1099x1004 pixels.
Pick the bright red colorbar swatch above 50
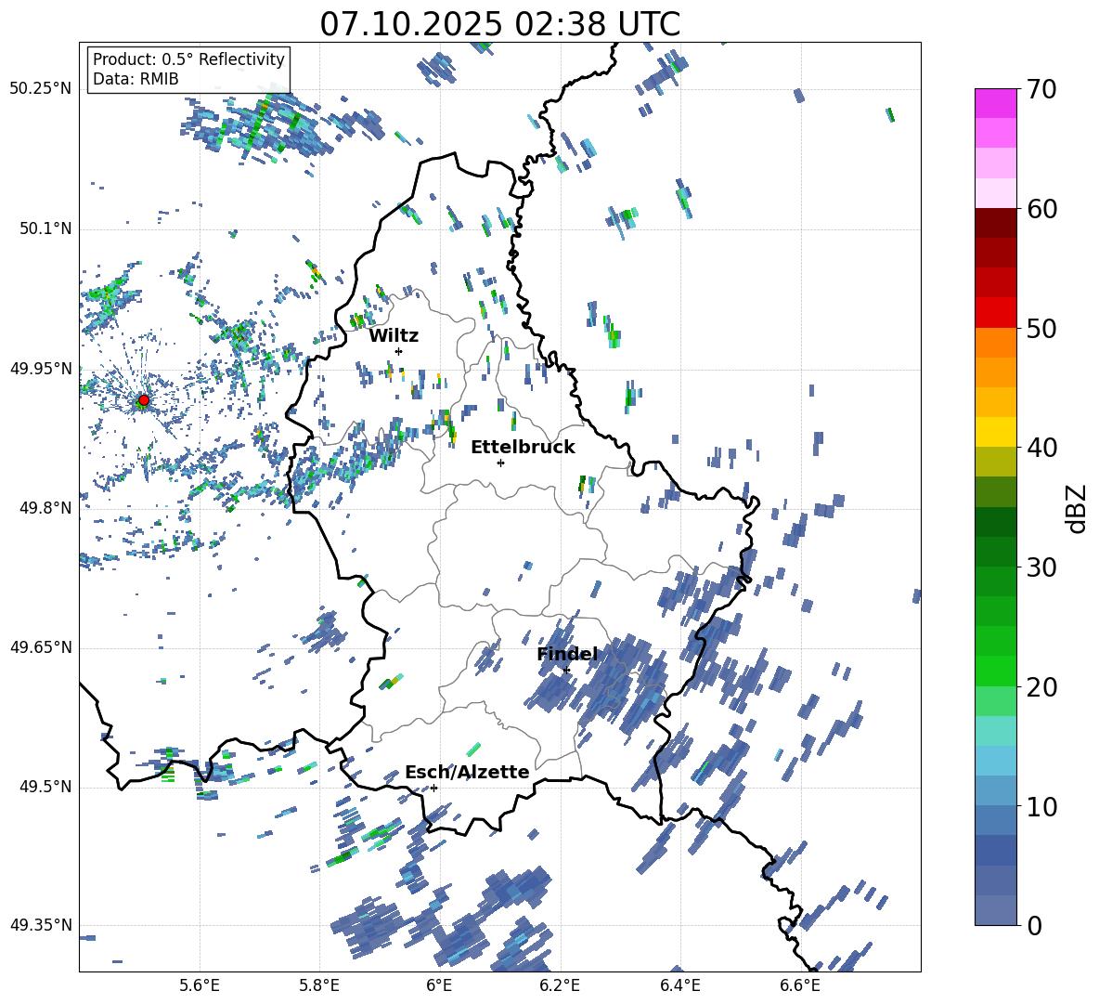996,312
